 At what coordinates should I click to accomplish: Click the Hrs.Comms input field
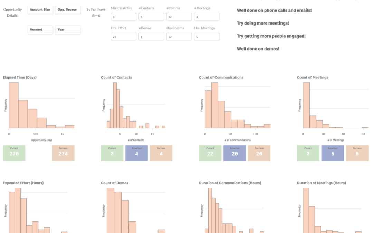point(179,37)
